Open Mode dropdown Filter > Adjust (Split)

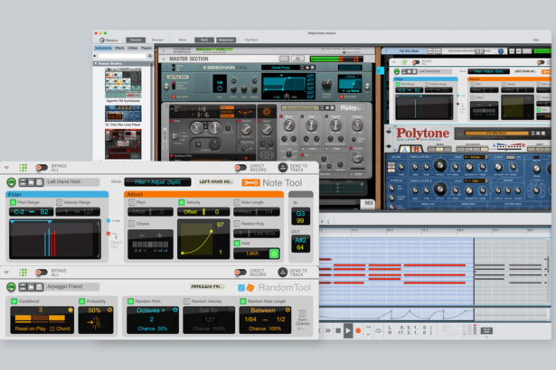pyautogui.click(x=157, y=182)
